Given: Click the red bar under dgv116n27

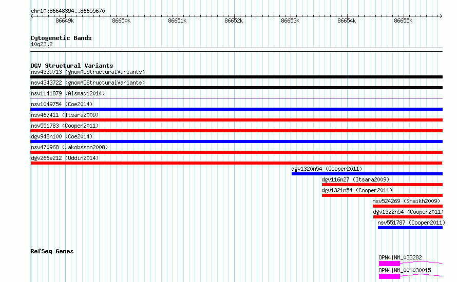Looking at the screenshot, I should (382, 185).
